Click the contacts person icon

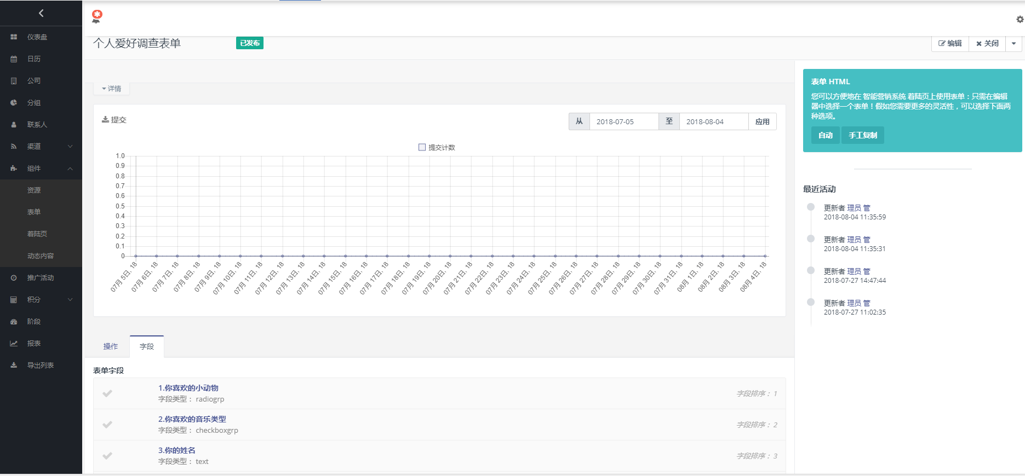[x=14, y=125]
